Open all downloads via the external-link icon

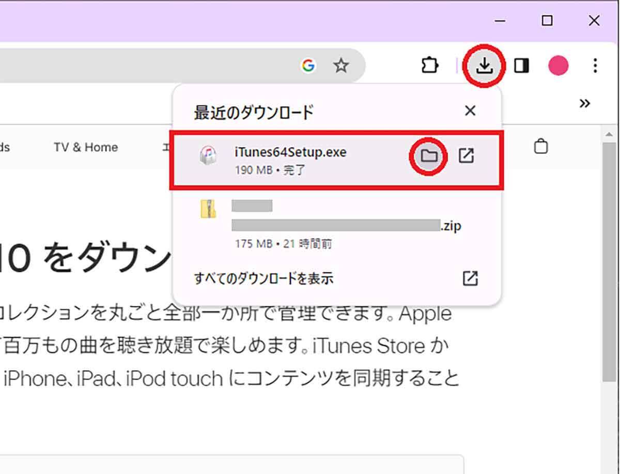point(470,279)
